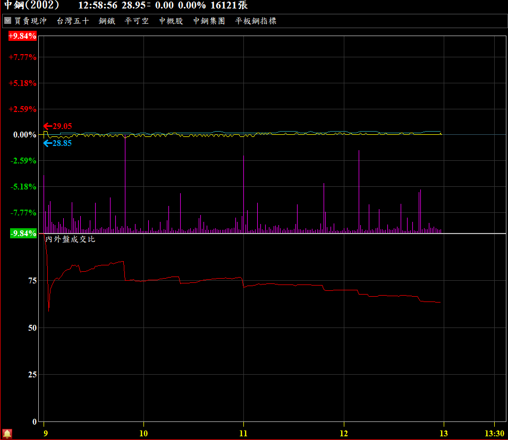508x440 pixels.
Task: Click the 16121張 volume figure
Action: click(229, 5)
